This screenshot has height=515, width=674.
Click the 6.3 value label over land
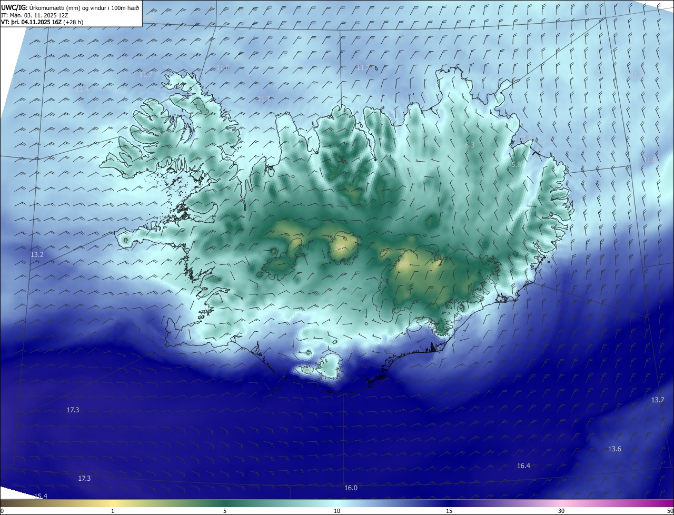pyautogui.click(x=470, y=145)
